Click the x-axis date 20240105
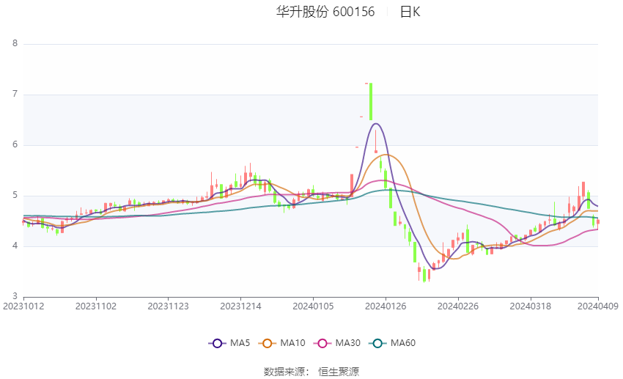 (x=313, y=306)
